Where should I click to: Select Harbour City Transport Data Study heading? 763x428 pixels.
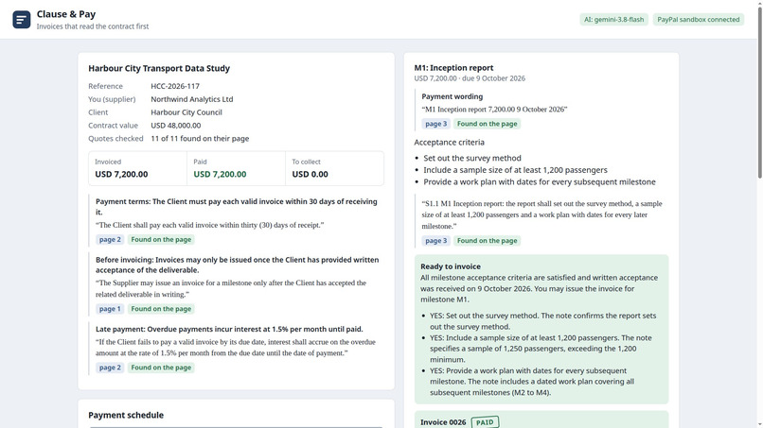pos(159,69)
